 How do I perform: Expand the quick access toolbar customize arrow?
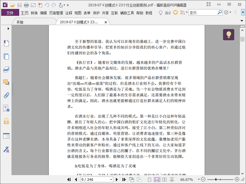(x=68, y=5)
